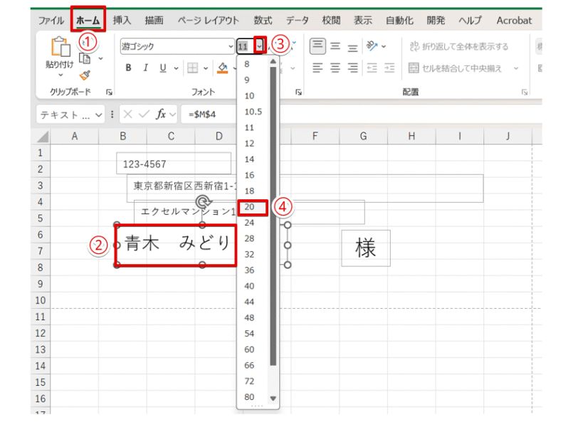Open the font size dropdown arrow
The image size is (578, 427).
point(260,46)
